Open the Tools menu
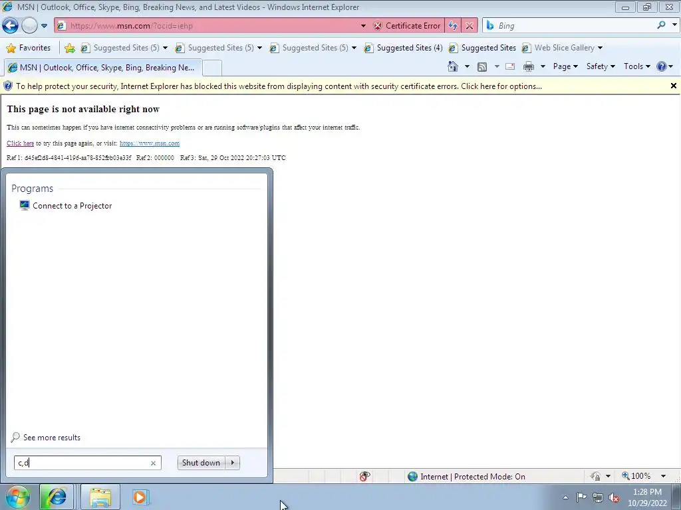Viewport: 681px width, 510px height. pyautogui.click(x=636, y=66)
